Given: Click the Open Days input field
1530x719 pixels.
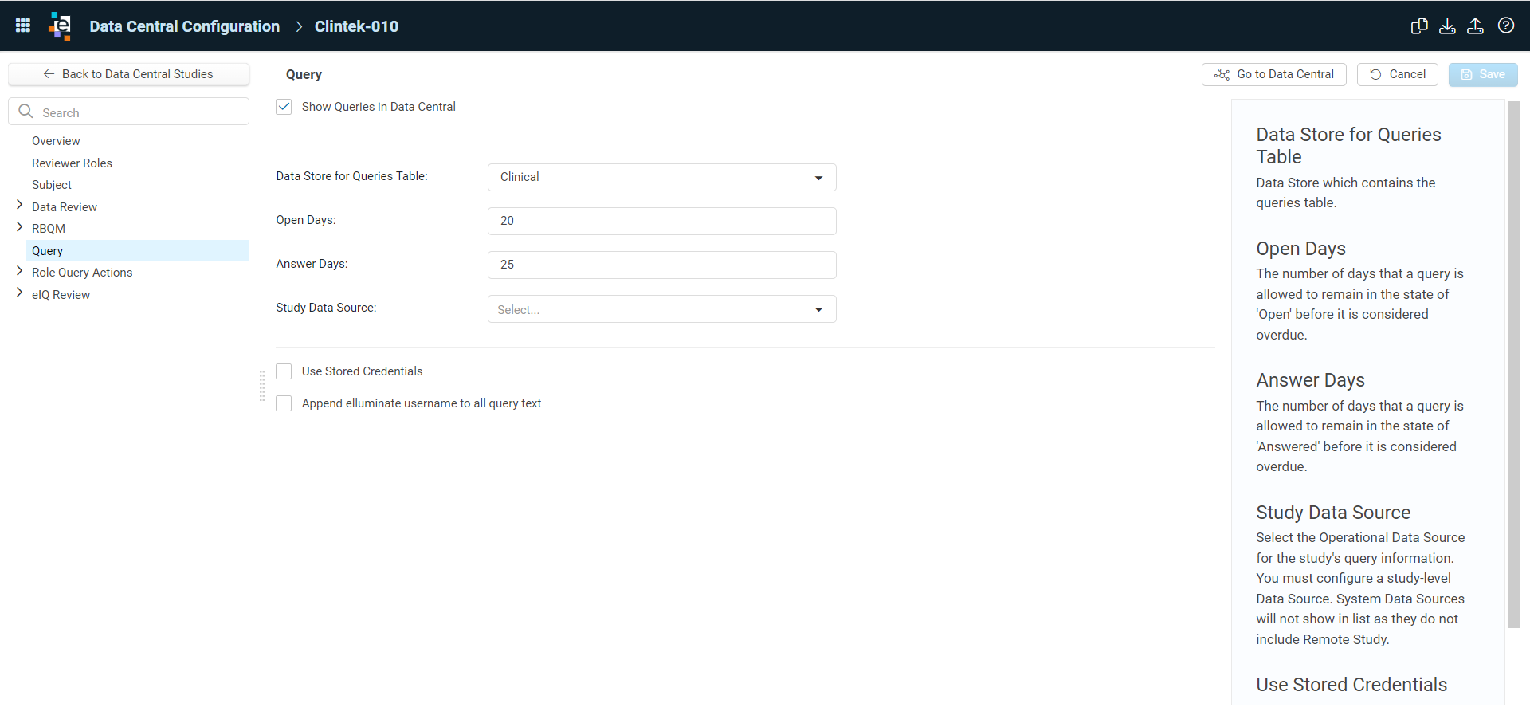Looking at the screenshot, I should 661,221.
